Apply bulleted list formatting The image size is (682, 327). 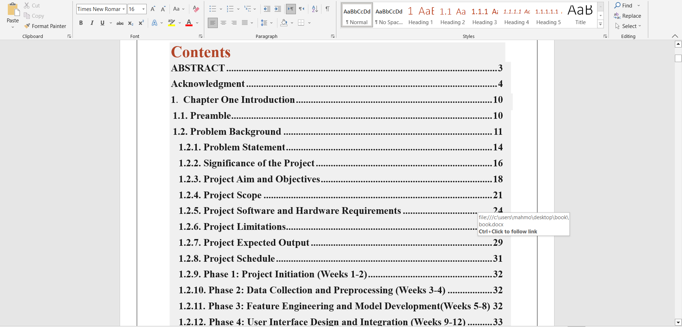tap(212, 9)
